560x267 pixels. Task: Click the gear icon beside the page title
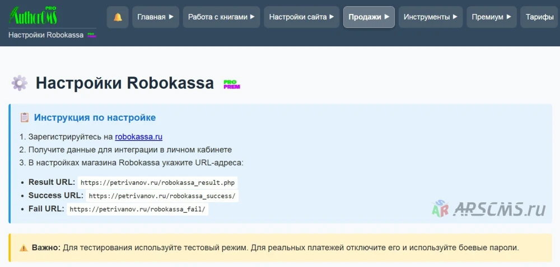[19, 83]
